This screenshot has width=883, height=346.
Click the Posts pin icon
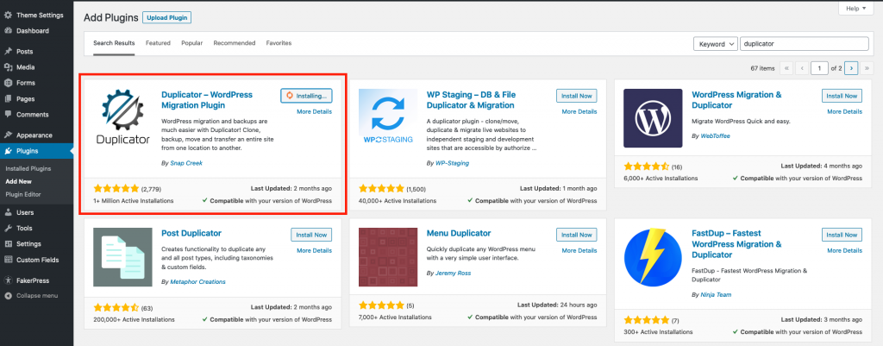(x=8, y=51)
